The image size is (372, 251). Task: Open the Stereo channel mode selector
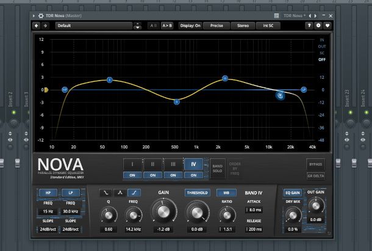pos(243,26)
